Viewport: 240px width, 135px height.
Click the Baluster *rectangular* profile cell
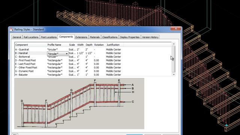(x=55, y=75)
